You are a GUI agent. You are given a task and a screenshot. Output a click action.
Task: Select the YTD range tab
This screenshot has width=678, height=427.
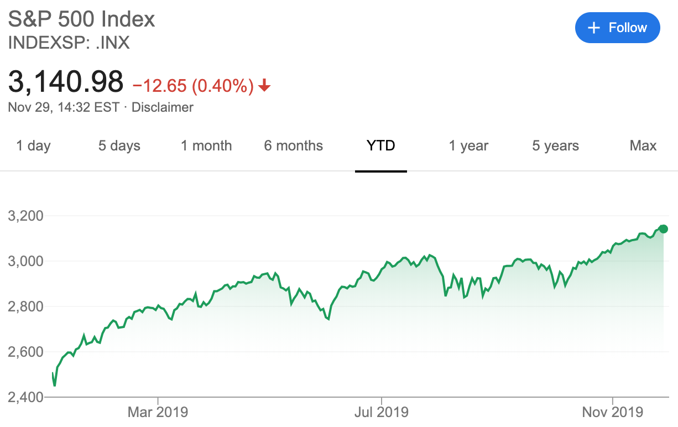coord(381,146)
